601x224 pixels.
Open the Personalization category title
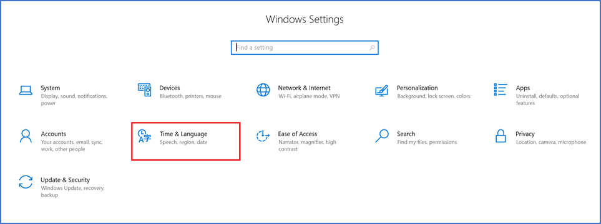[417, 88]
